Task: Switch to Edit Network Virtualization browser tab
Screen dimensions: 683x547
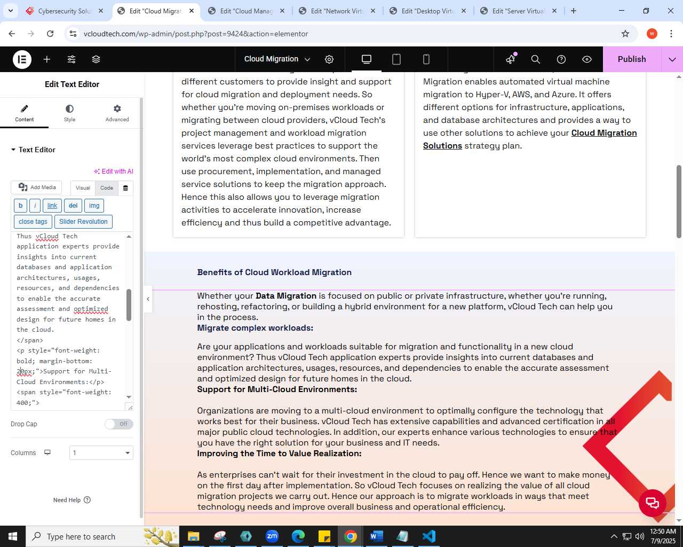Action: (x=338, y=11)
